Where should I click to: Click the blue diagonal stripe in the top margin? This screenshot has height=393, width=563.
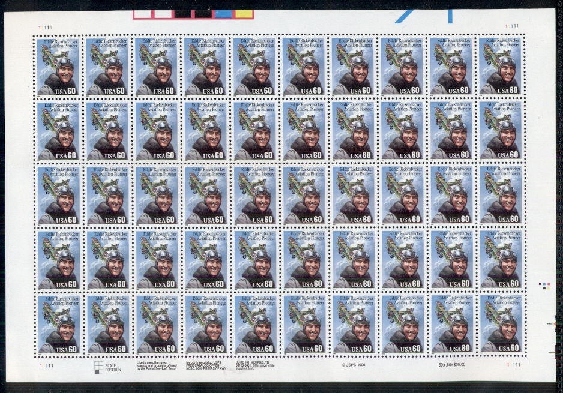[405, 16]
